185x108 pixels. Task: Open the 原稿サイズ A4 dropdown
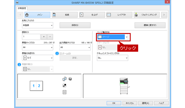click(x=38, y=47)
